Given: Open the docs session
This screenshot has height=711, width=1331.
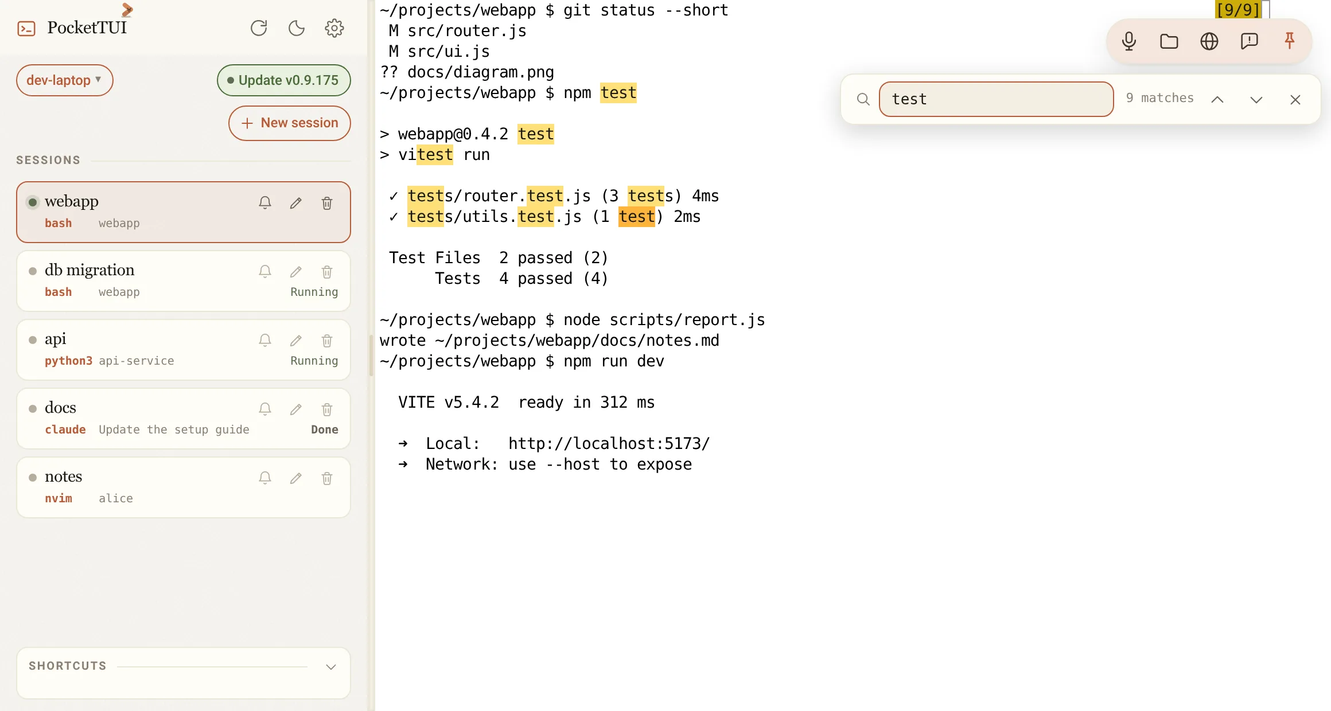Looking at the screenshot, I should [184, 419].
